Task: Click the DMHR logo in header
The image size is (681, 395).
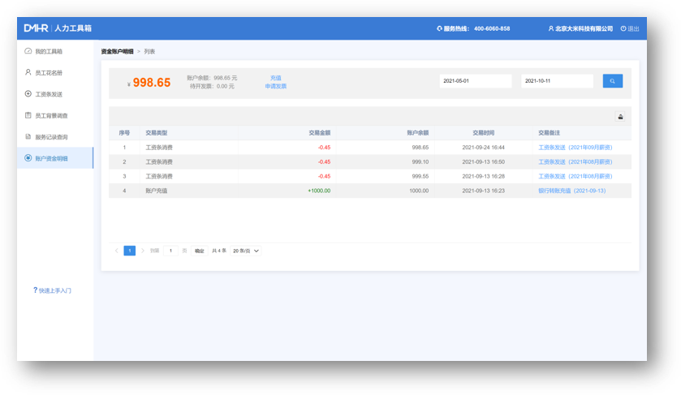Action: (36, 28)
